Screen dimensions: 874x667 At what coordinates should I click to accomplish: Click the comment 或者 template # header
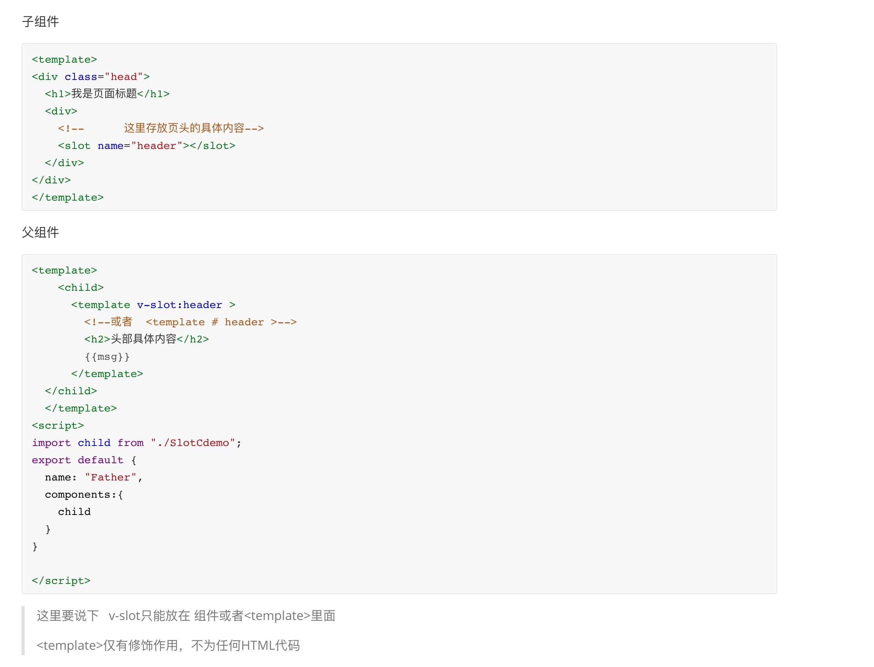tap(190, 322)
